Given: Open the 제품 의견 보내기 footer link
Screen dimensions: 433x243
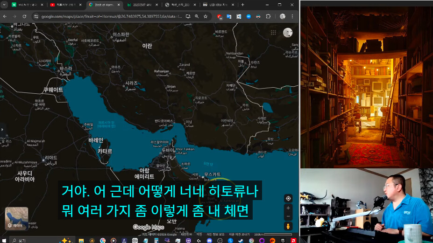Looking at the screenshot, I should click(239, 235).
